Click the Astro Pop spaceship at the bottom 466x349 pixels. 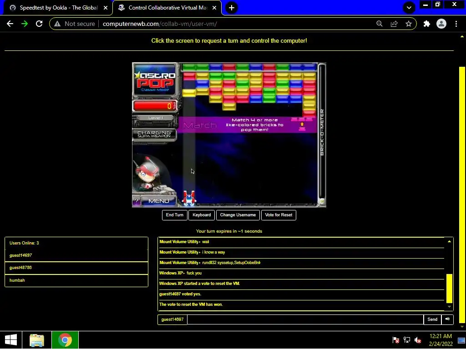pos(189,198)
